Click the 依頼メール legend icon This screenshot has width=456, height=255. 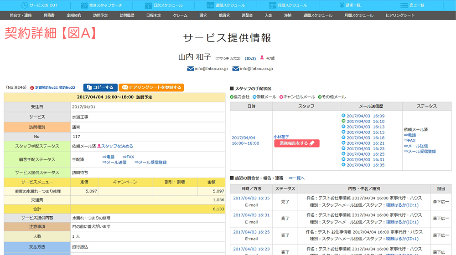click(254, 97)
